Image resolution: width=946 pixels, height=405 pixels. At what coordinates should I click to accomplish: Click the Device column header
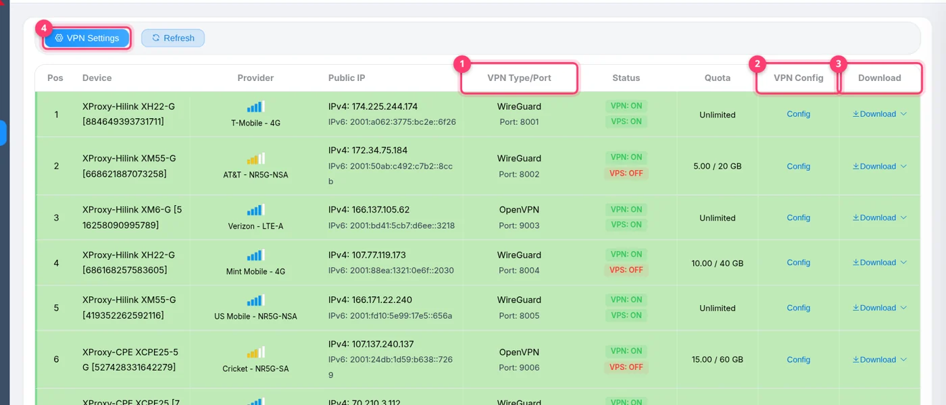click(x=97, y=78)
